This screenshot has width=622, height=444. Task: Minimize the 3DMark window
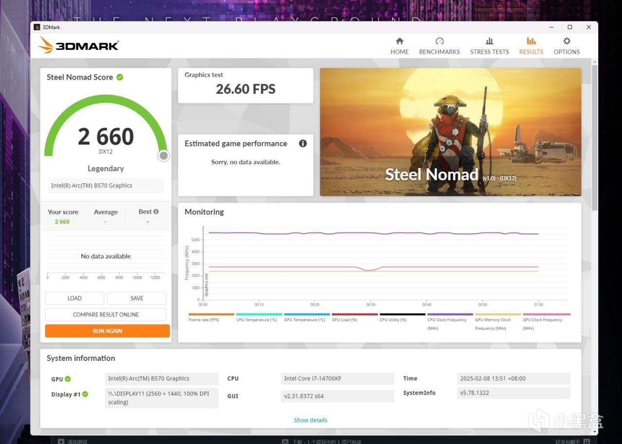tap(552, 27)
